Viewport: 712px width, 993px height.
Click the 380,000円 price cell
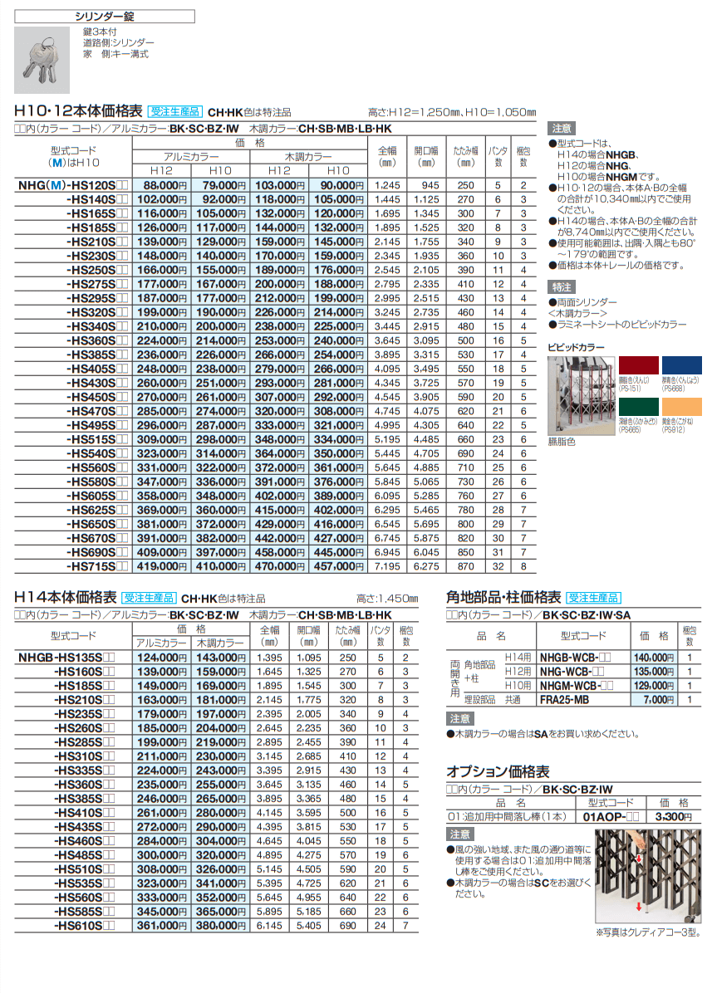pyautogui.click(x=220, y=926)
